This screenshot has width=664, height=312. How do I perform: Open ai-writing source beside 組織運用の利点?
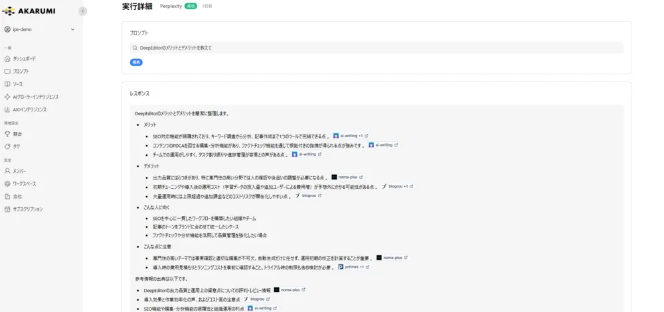pos(262,308)
